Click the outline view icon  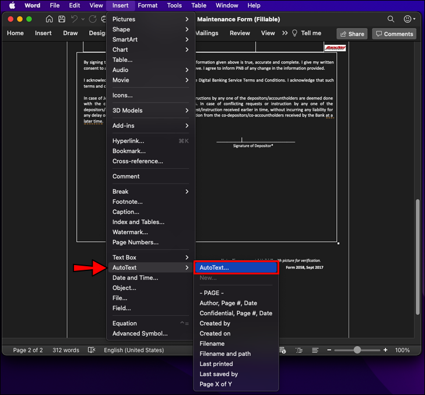(299, 350)
